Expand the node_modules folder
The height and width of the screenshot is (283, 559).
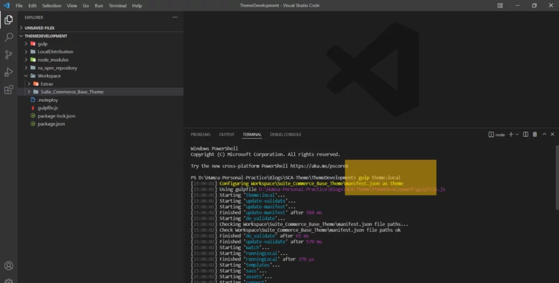coord(100,60)
